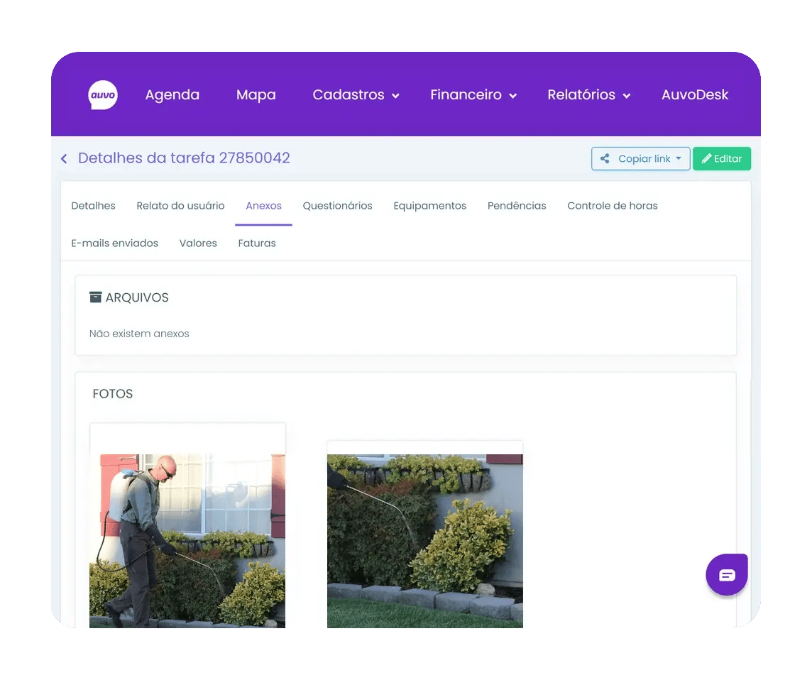Click the Auvo logo icon

tap(102, 95)
